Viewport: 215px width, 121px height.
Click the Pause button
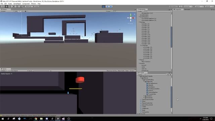tap(107, 7)
